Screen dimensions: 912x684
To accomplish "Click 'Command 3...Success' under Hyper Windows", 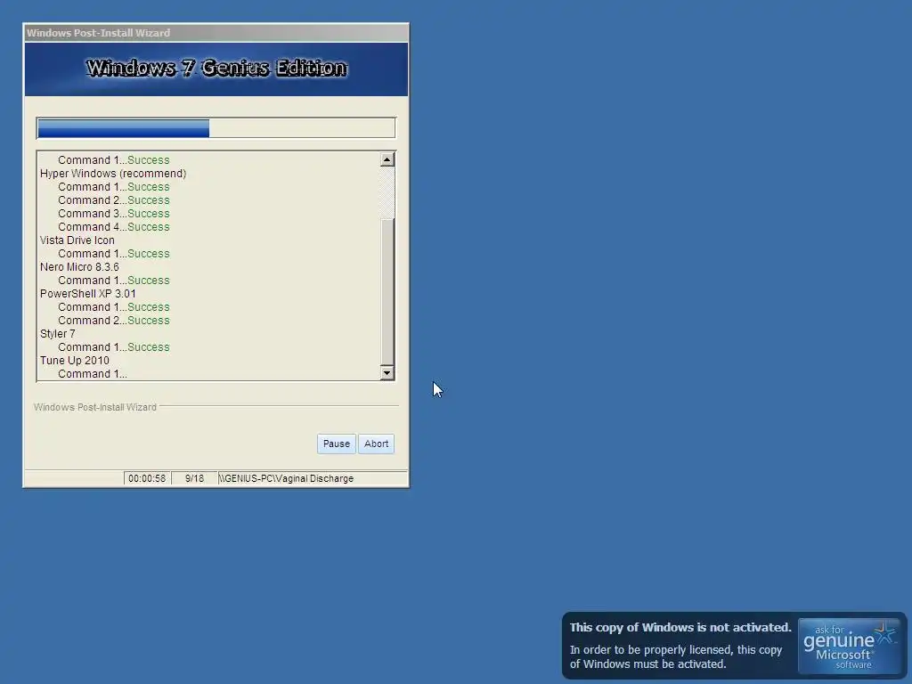I will (x=114, y=214).
